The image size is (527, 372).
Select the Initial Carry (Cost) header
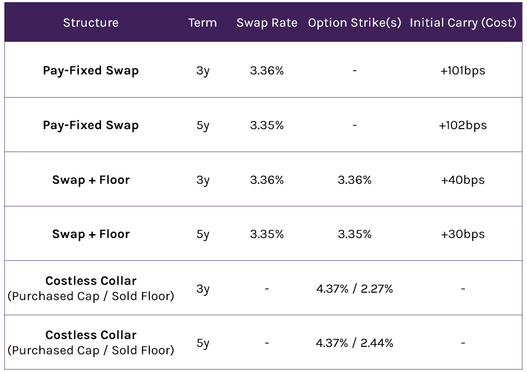point(463,23)
